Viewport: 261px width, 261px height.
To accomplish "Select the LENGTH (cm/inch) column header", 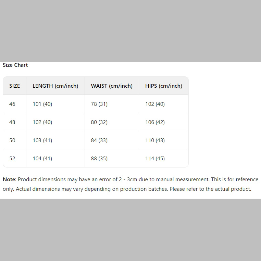I will click(55, 86).
